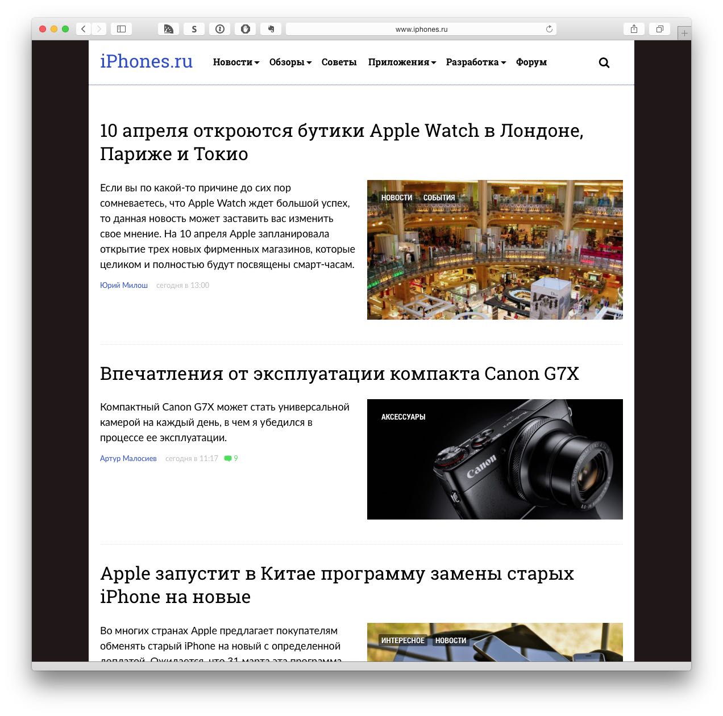Click the АКСЕССУАРЫ tag on the Canon photo
The width and height of the screenshot is (723, 716).
[403, 417]
